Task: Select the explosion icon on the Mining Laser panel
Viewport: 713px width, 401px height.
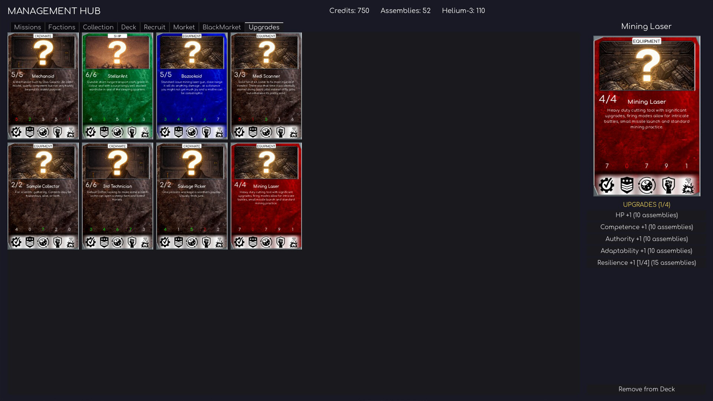Action: click(689, 186)
